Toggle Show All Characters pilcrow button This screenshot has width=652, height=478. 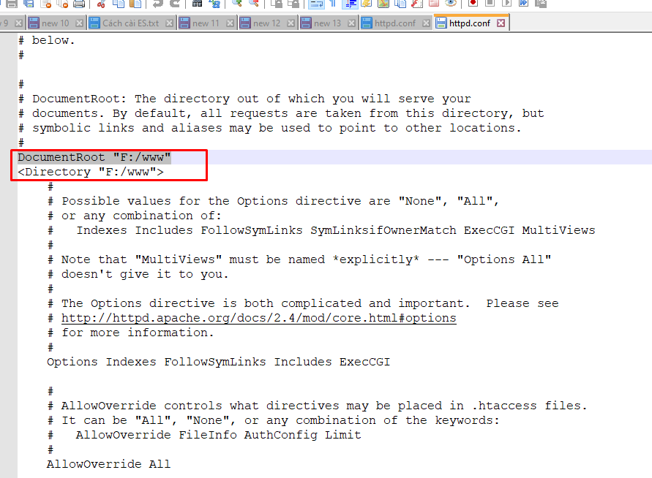click(x=332, y=4)
